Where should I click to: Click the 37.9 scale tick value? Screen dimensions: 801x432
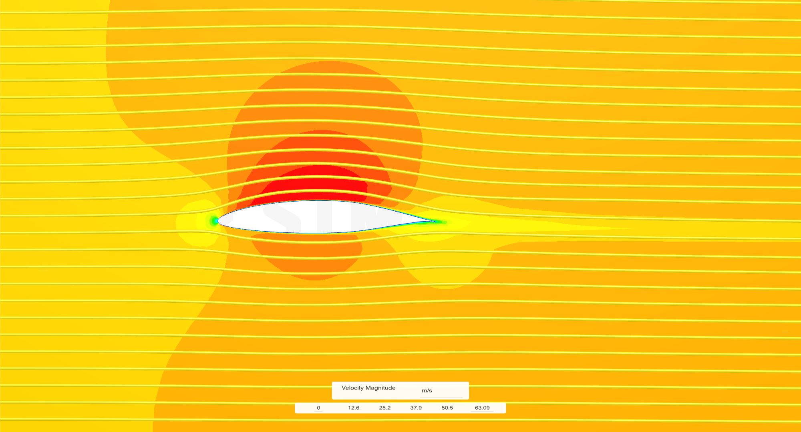416,408
